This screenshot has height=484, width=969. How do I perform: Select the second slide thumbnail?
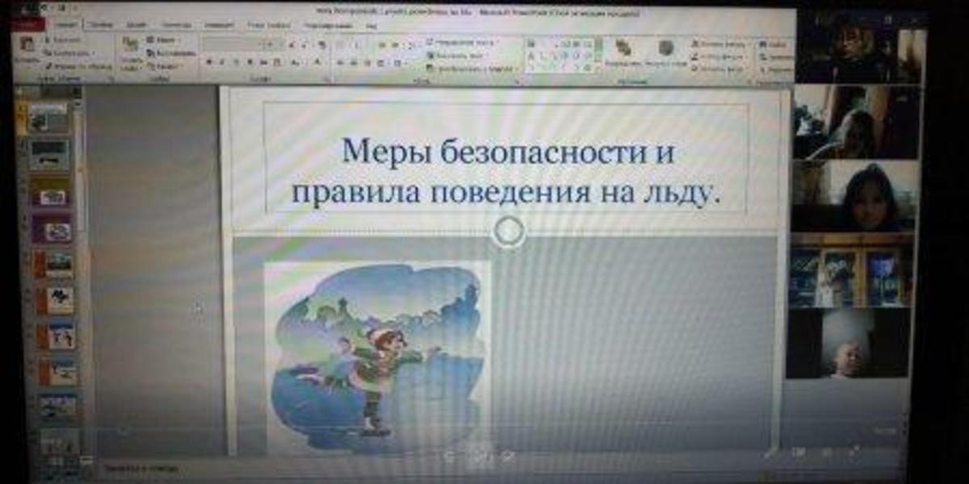[x=50, y=153]
